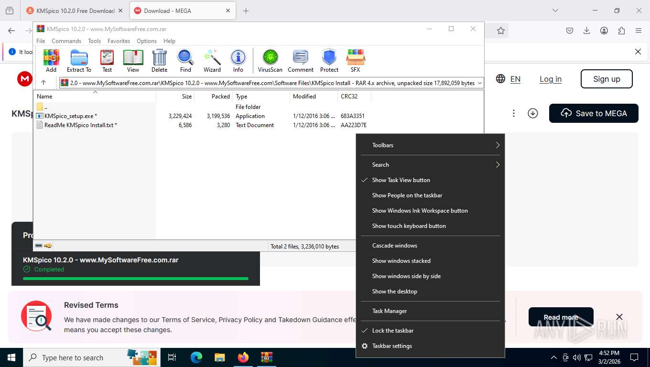The image size is (650, 367).
Task: Choose Show the desktop
Action: pyautogui.click(x=430, y=291)
